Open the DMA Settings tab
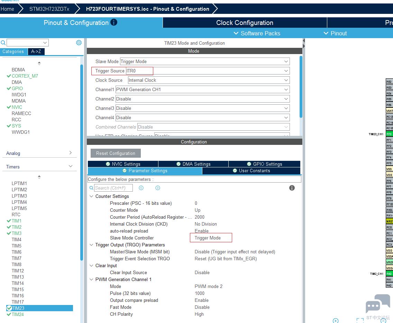The height and width of the screenshot is (323, 393). 193,164
